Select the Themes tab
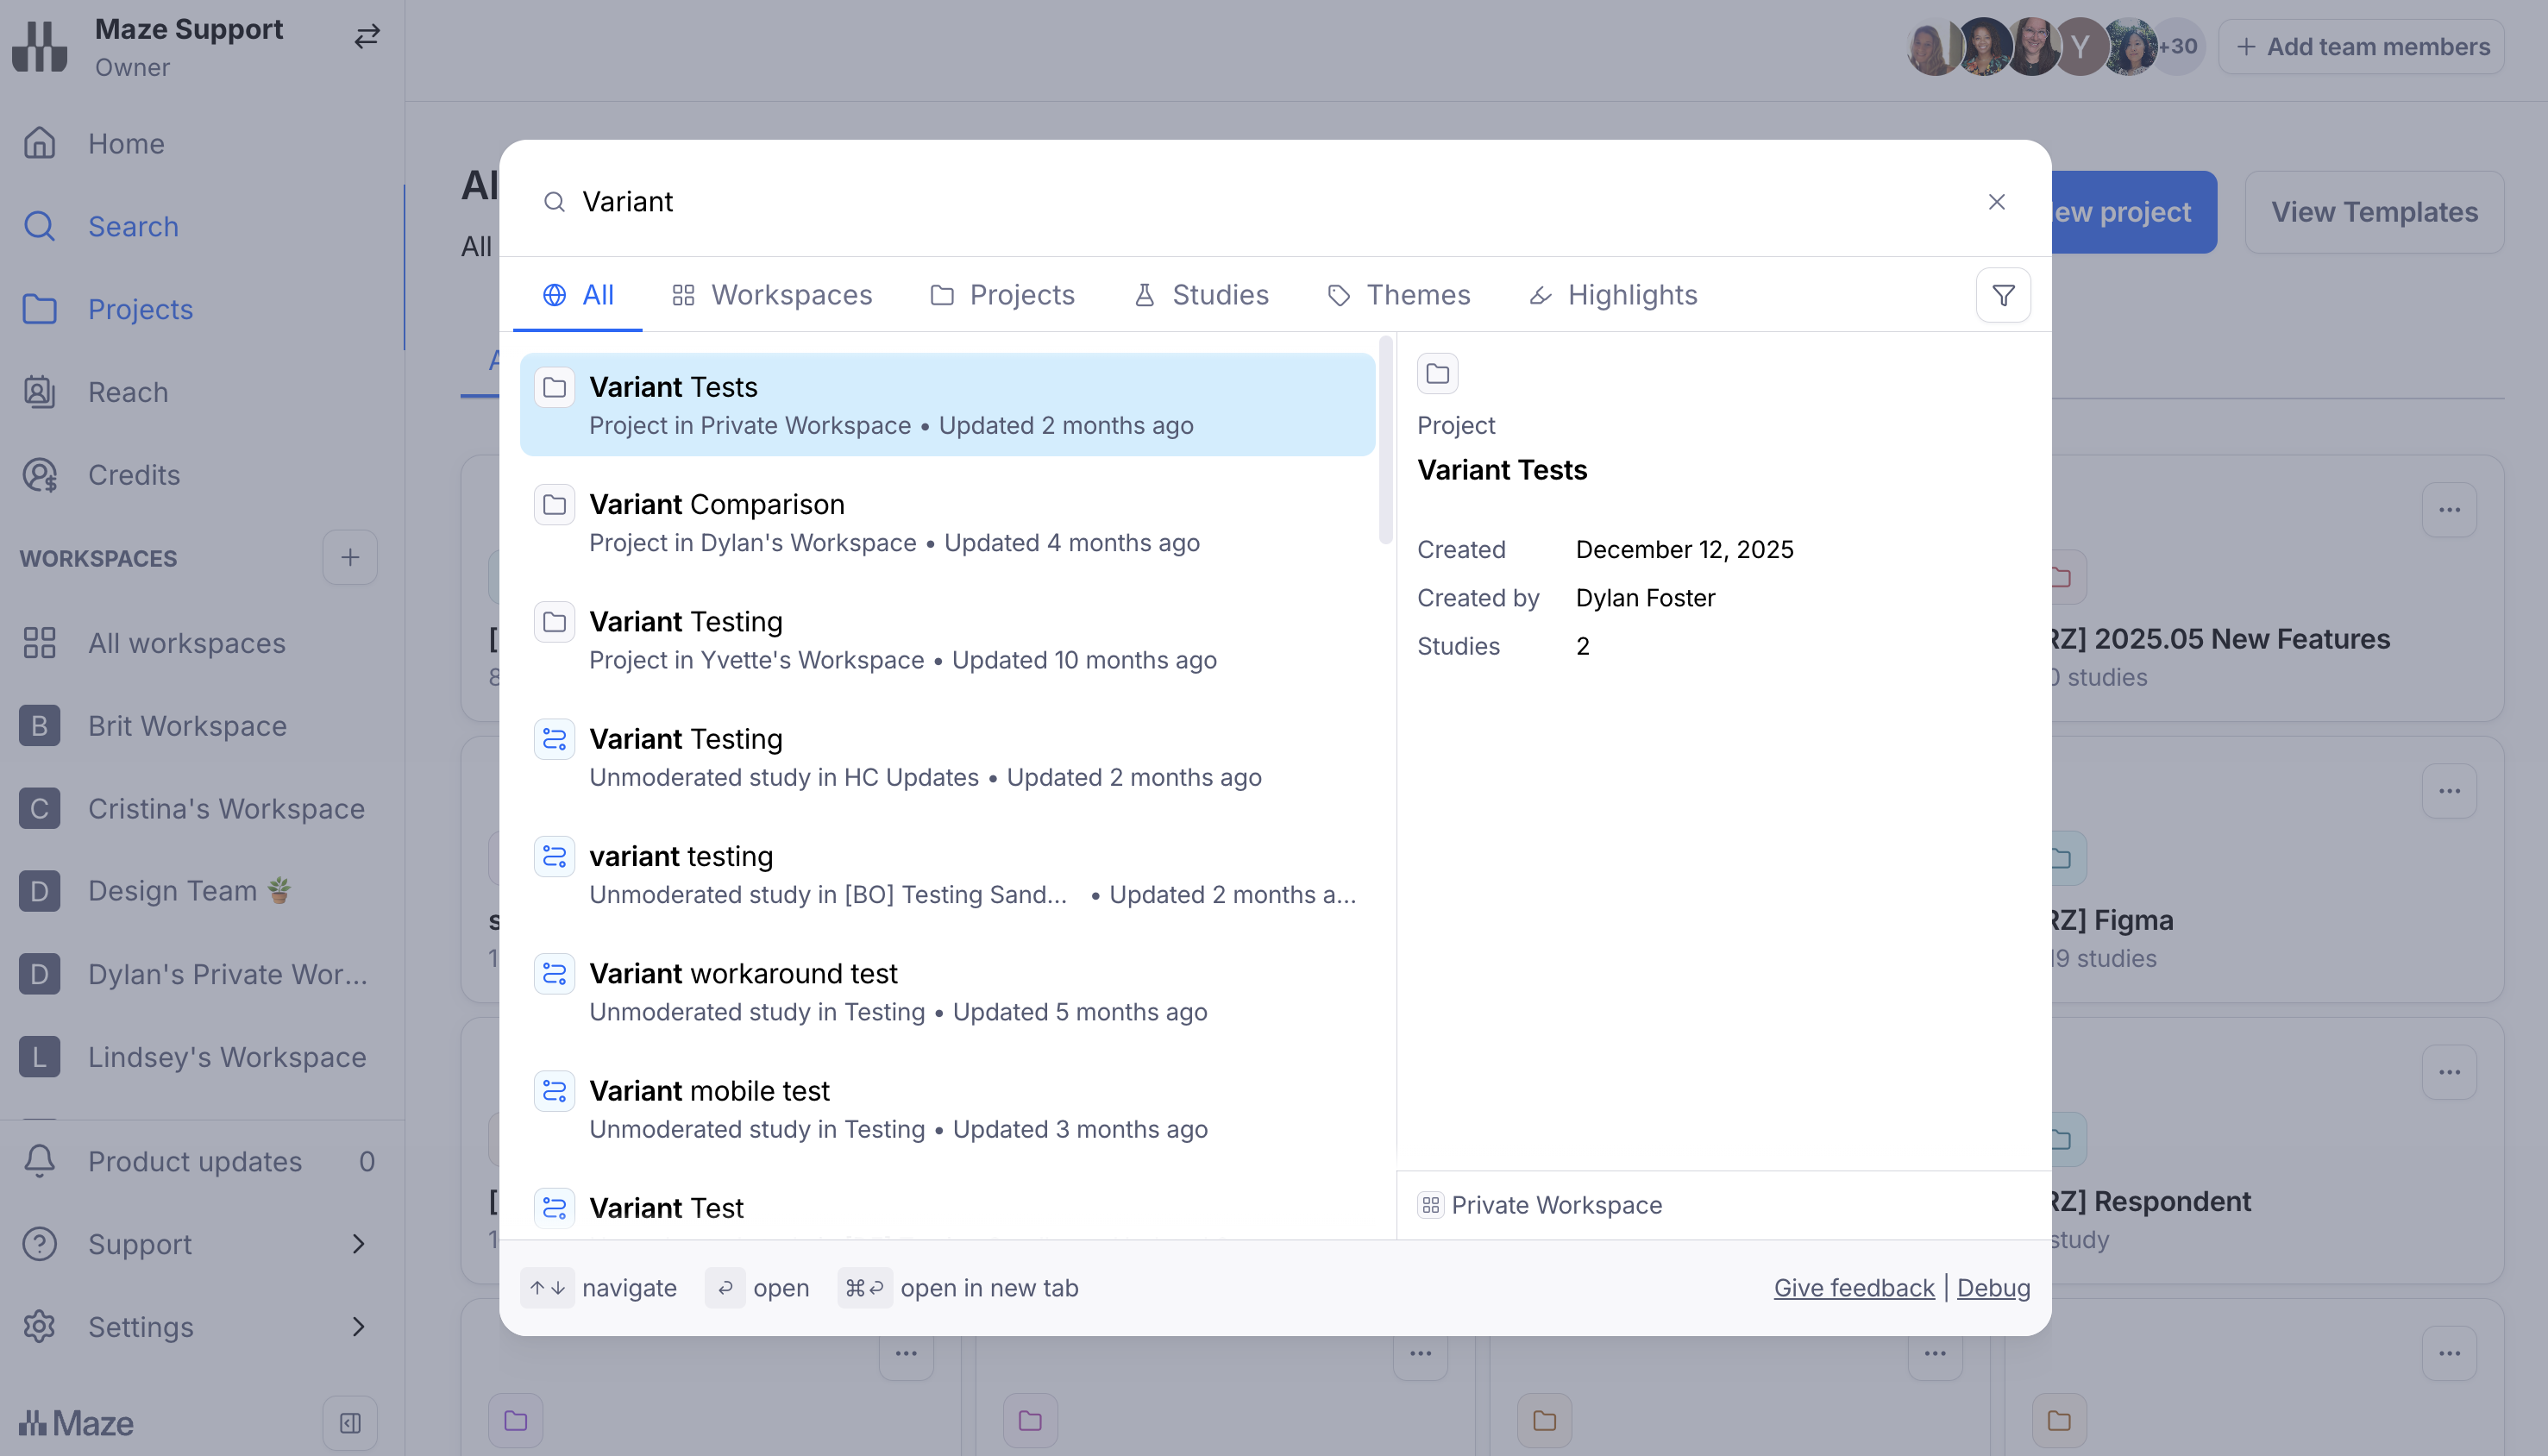2548x1456 pixels. (x=1399, y=295)
